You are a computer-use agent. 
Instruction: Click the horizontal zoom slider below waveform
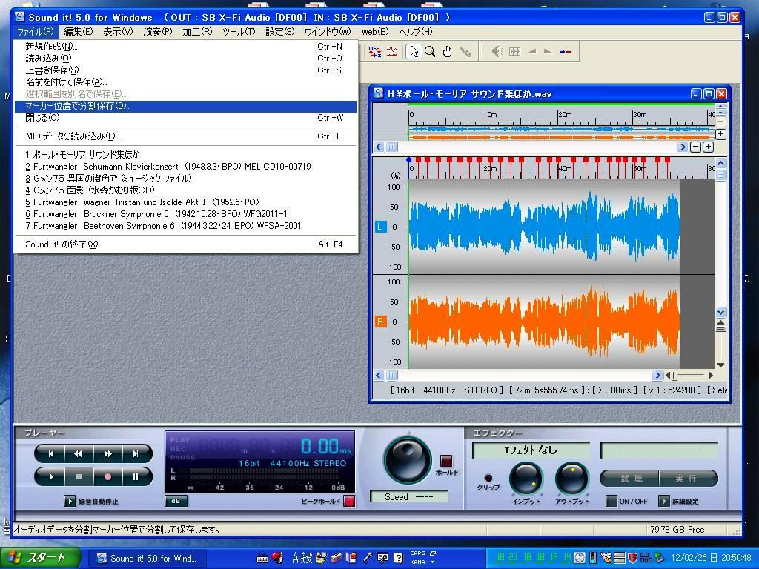[675, 376]
